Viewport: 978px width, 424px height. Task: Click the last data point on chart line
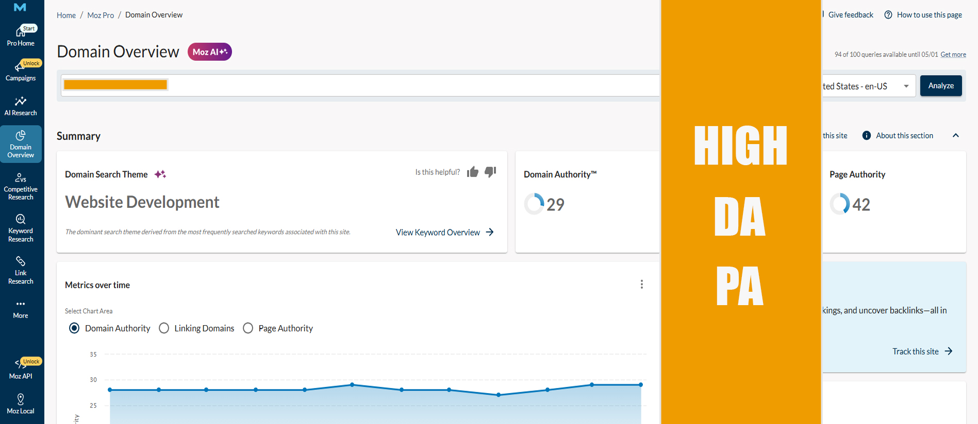point(641,385)
